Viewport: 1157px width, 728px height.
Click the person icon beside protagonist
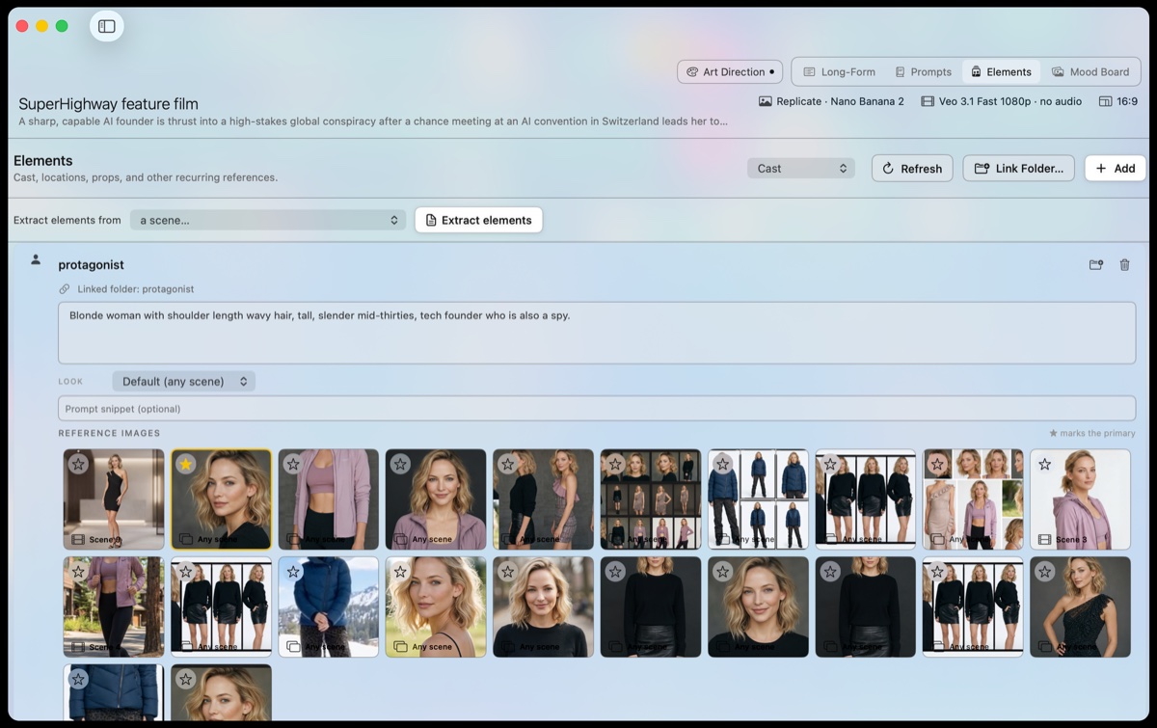pyautogui.click(x=36, y=259)
